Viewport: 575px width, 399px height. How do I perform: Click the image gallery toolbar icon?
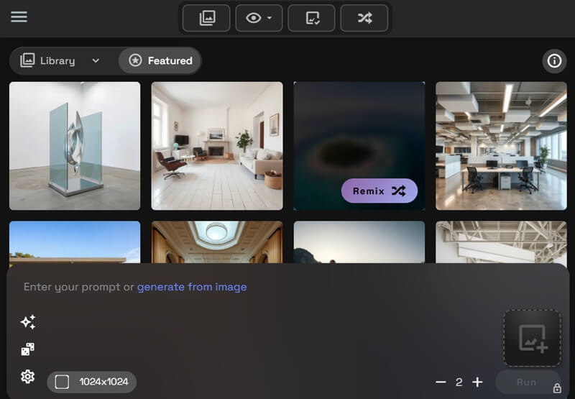pos(206,18)
